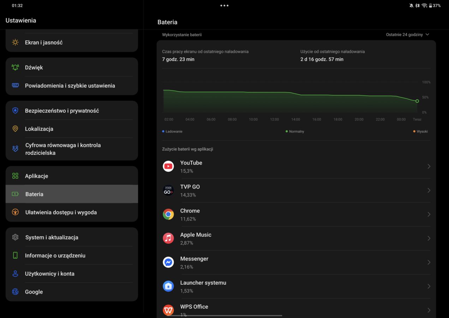The height and width of the screenshot is (318, 449).
Task: Expand Messenger battery details via its chevron
Action: 429,262
